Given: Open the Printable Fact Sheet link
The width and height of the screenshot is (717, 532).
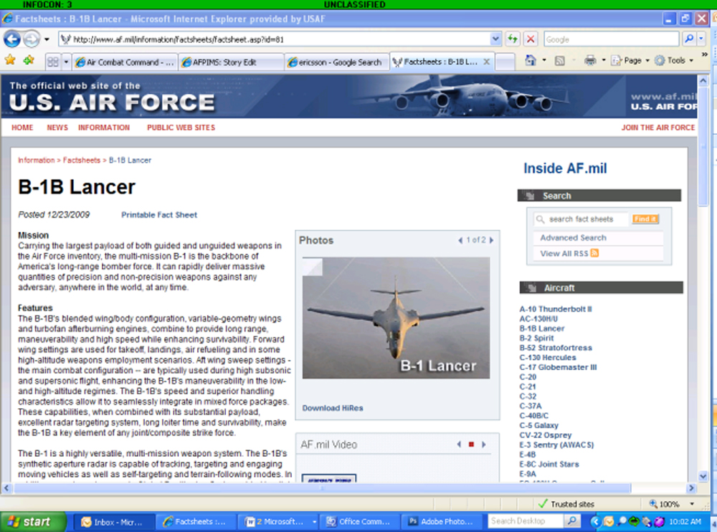Looking at the screenshot, I should [158, 214].
